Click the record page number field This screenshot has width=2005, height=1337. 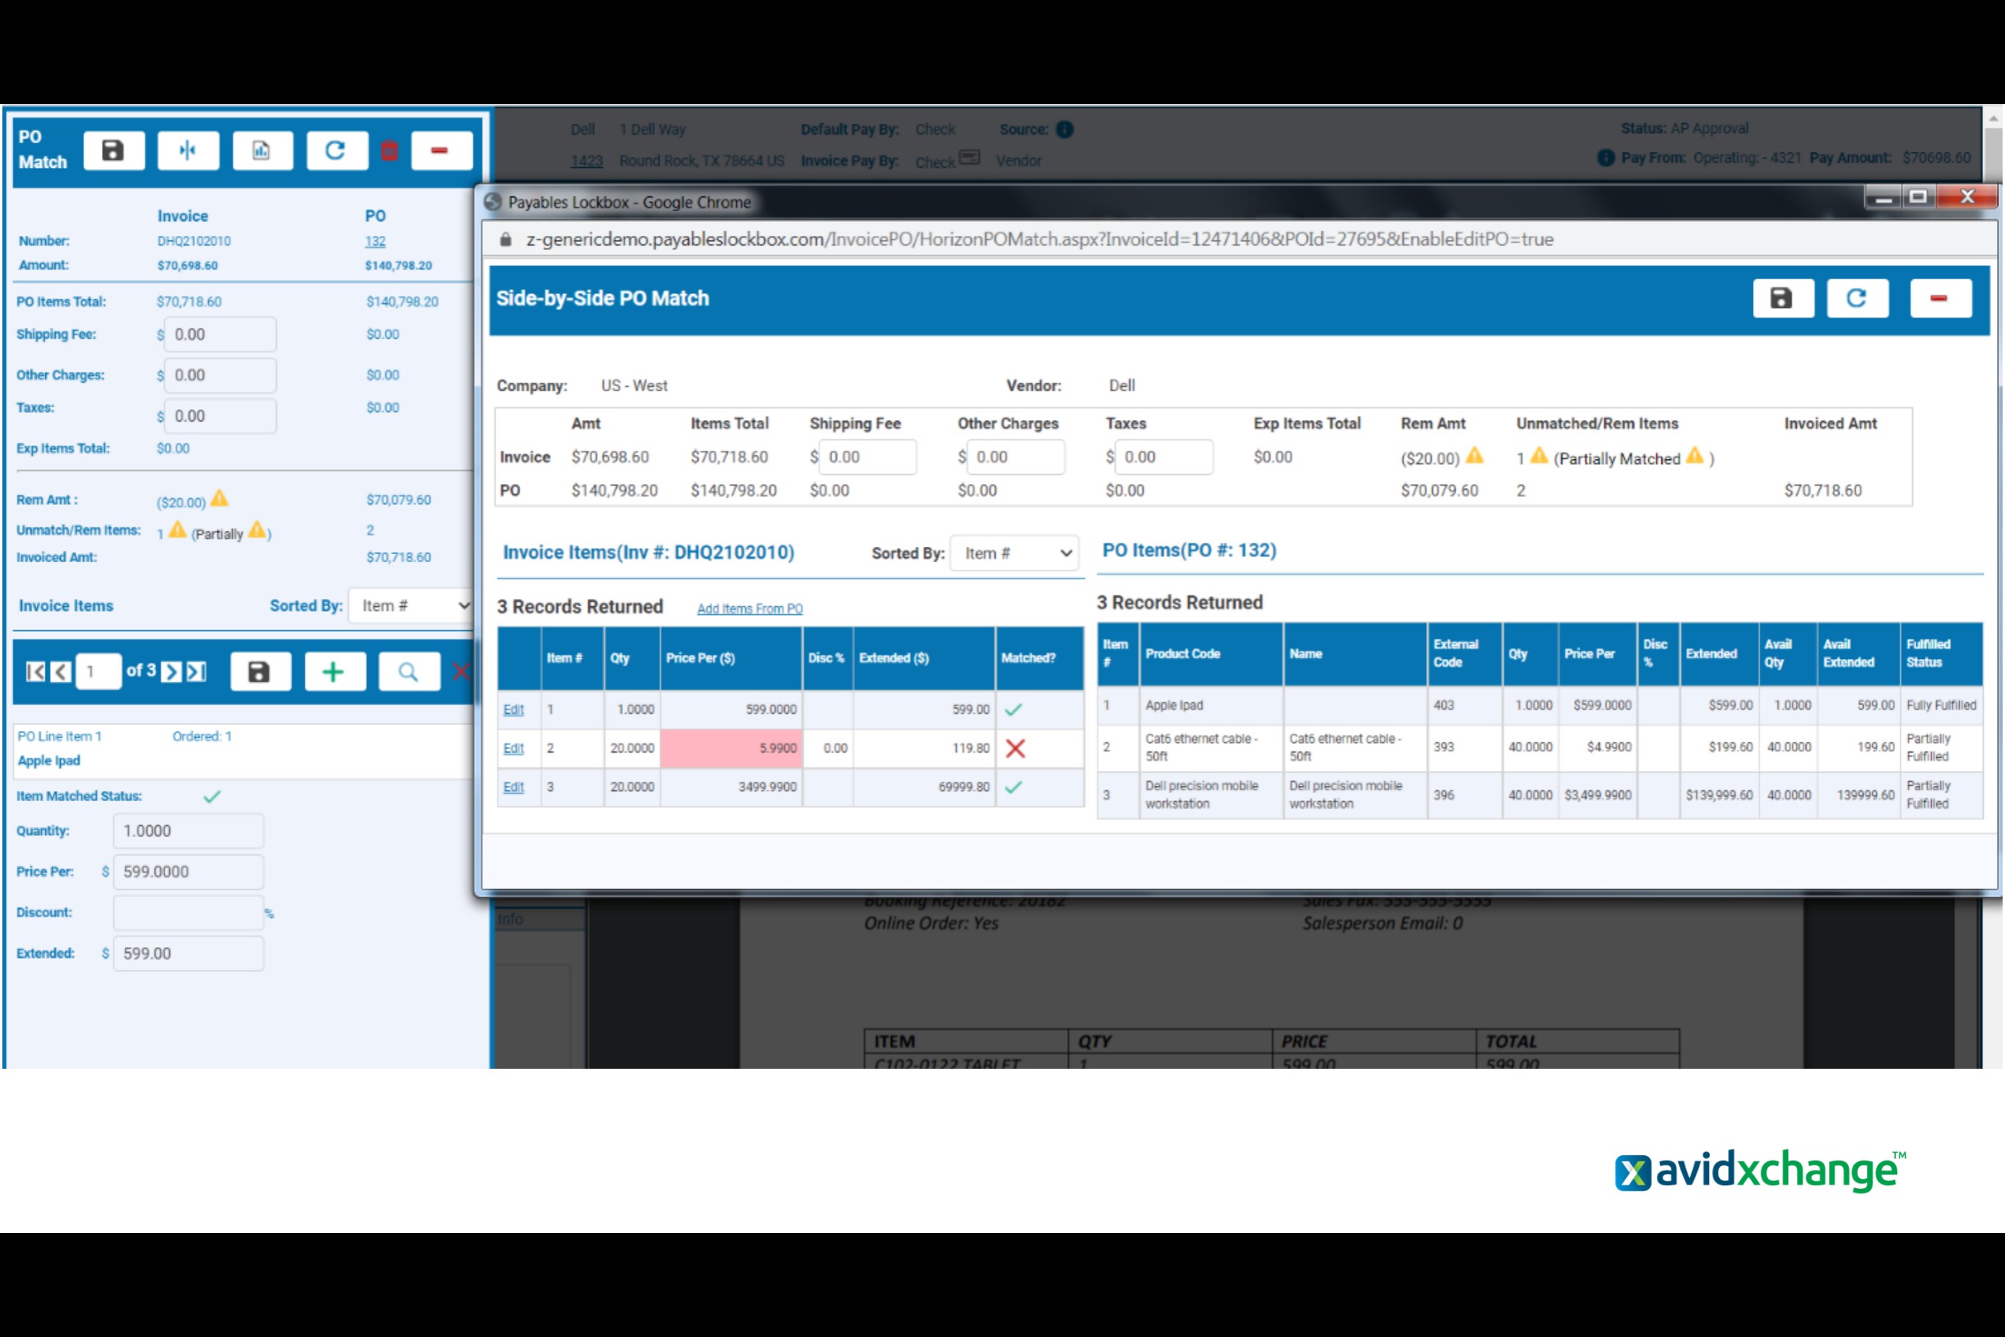(98, 672)
